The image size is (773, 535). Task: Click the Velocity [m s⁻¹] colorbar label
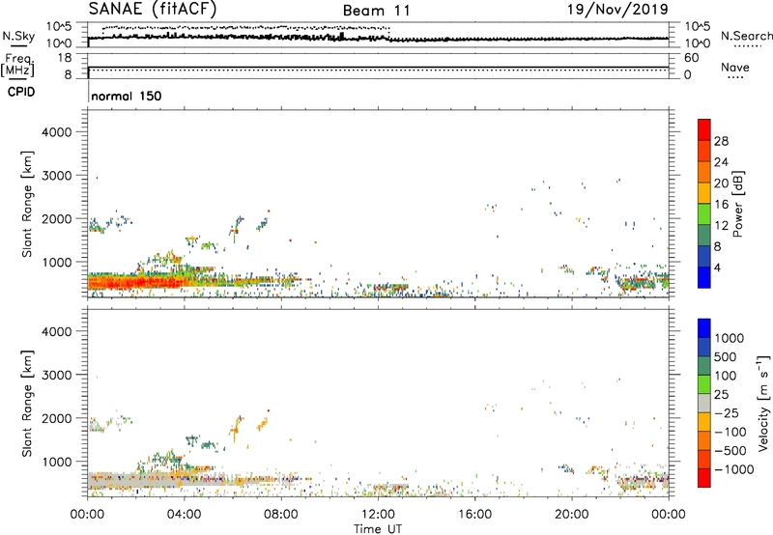[x=763, y=403]
